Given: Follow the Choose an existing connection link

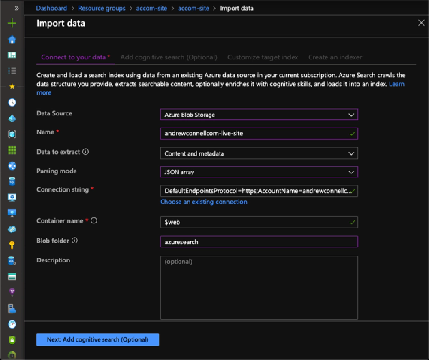Looking at the screenshot, I should tap(203, 202).
